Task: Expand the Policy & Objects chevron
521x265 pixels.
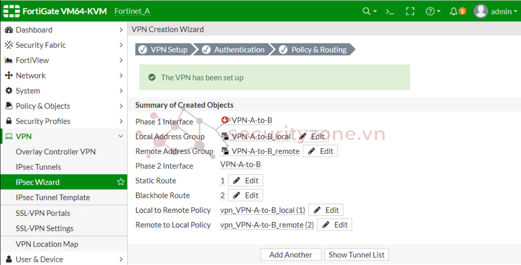Action: point(121,106)
